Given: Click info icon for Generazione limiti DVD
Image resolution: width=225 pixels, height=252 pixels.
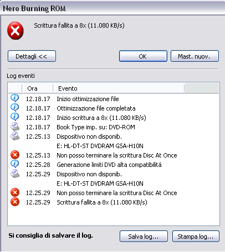Looking at the screenshot, I should pos(15,164).
